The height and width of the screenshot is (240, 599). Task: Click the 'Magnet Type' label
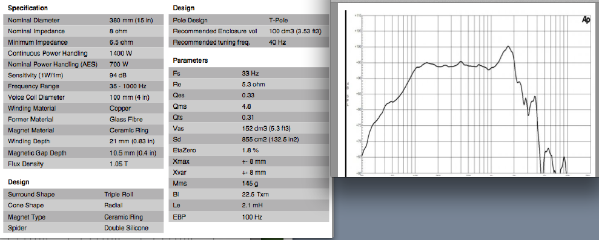click(x=27, y=217)
